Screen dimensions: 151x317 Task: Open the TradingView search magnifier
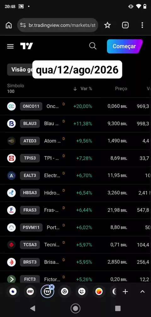point(93,46)
